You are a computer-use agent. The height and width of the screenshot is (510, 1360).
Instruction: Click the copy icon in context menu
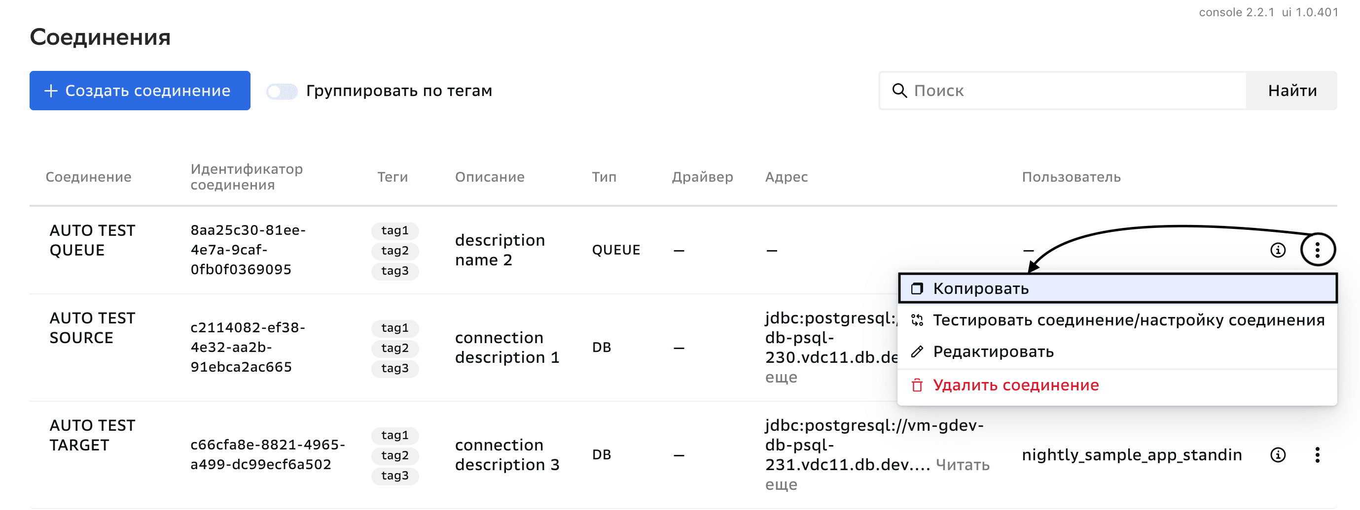tap(917, 288)
